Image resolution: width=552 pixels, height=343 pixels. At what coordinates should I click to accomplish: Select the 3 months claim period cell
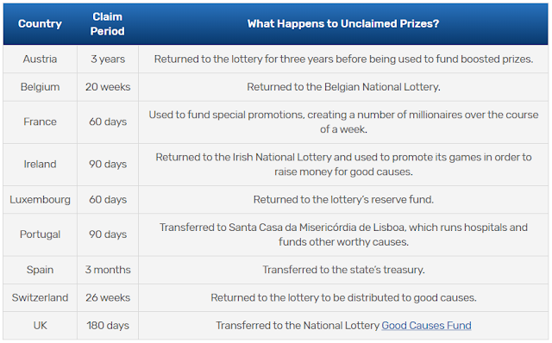(x=108, y=270)
